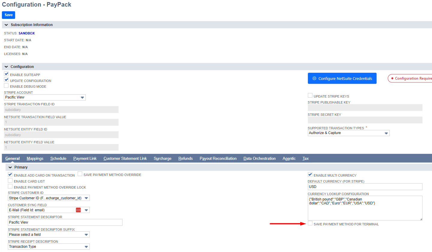Open the Schedule tab

click(x=58, y=159)
